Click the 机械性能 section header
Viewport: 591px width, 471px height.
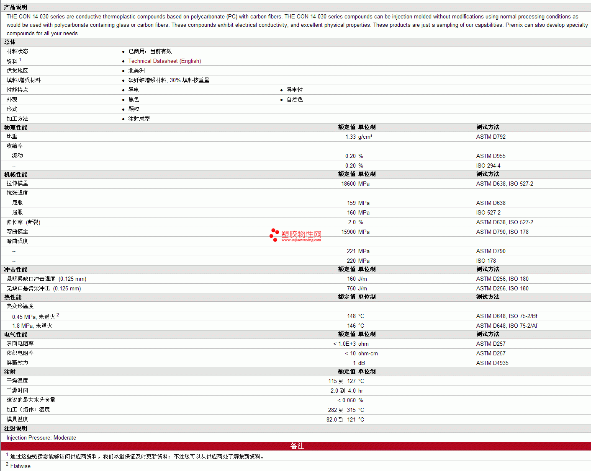click(16, 175)
